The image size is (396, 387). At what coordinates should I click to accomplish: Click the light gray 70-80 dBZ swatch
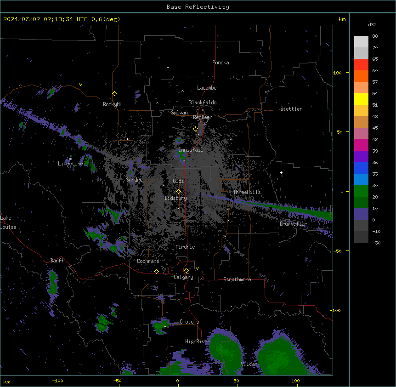click(361, 42)
